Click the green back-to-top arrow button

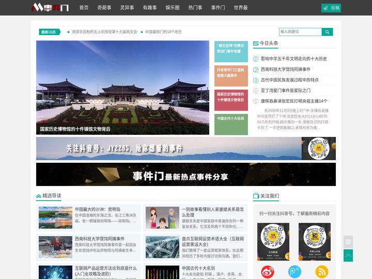348,256
